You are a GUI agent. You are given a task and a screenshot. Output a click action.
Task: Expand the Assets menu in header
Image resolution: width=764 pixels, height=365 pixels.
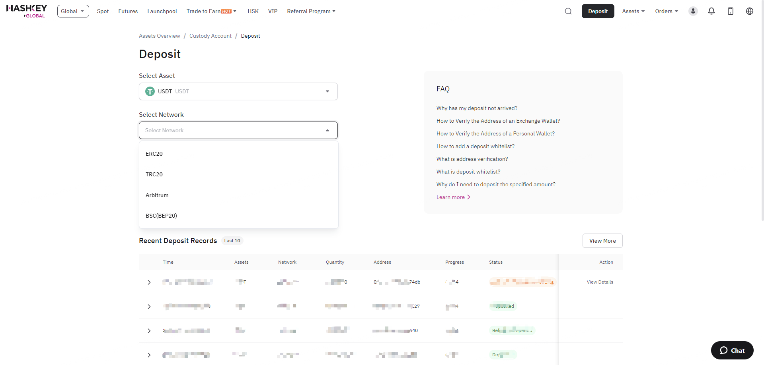tap(633, 11)
